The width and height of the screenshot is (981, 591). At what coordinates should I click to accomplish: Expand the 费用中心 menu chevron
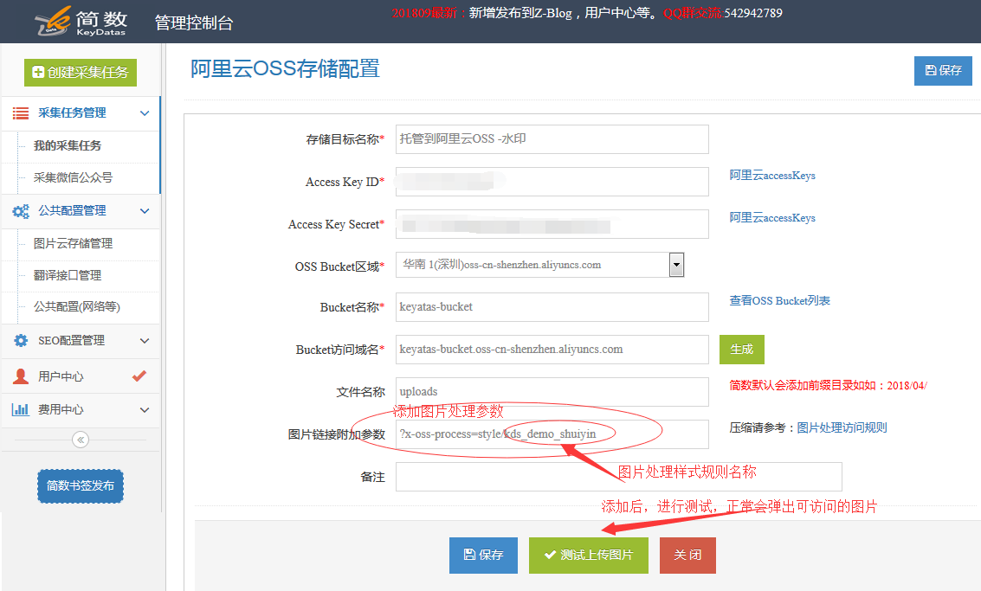(x=145, y=410)
